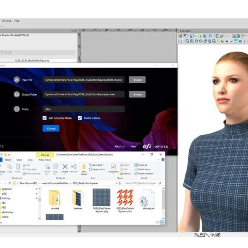This screenshot has height=248, width=248.
Task: Click the Prefix text field
Action: tap(83, 109)
